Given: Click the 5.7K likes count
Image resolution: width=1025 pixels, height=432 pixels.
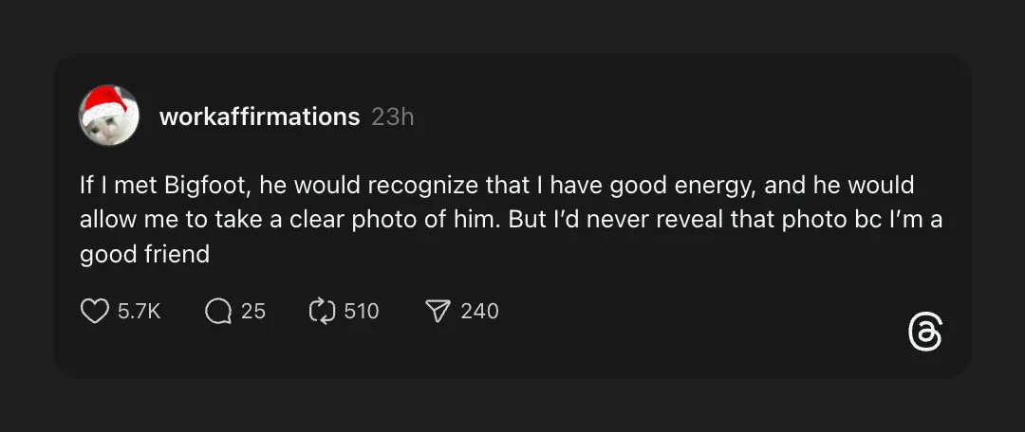Looking at the screenshot, I should coord(140,311).
